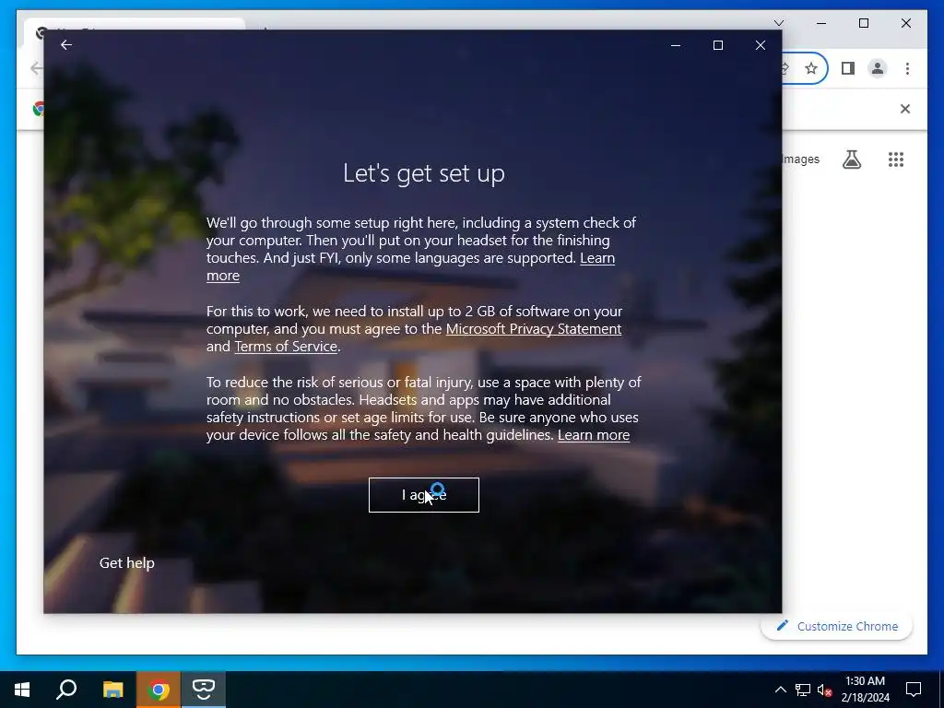Screen dimensions: 944x708
Task: Bookmark this page with Chrome's star icon
Action: pyautogui.click(x=811, y=68)
